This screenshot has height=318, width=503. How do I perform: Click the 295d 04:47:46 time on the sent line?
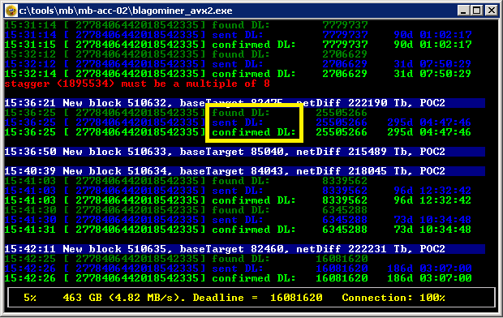(429, 122)
